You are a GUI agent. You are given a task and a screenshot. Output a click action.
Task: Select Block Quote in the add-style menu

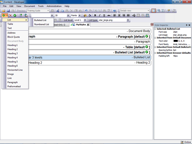[13, 37]
